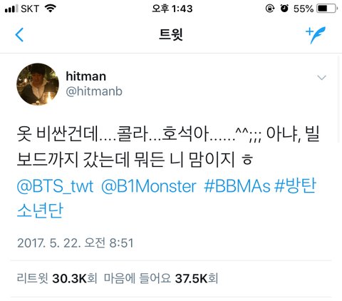This screenshot has height=301, width=342.
Task: Open hitman's profile picture
Action: tap(38, 84)
